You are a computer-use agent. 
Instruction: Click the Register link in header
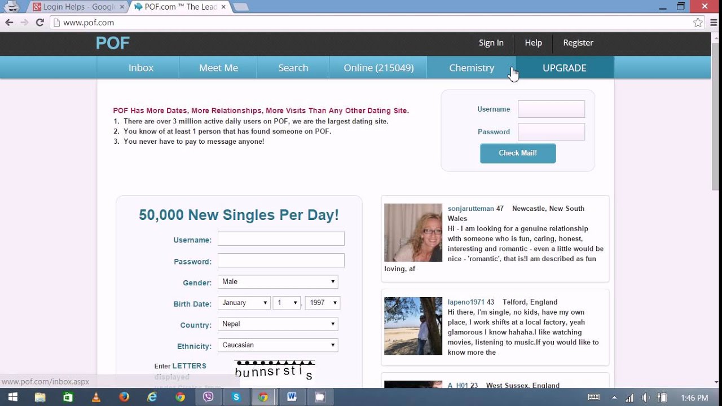click(x=578, y=43)
